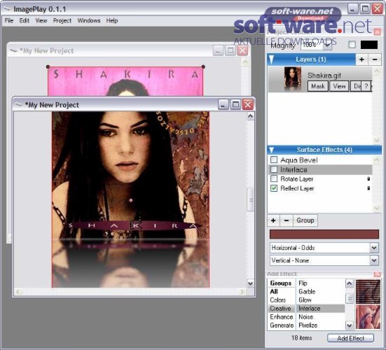Open the View menu
This screenshot has height=350, width=386.
(41, 21)
